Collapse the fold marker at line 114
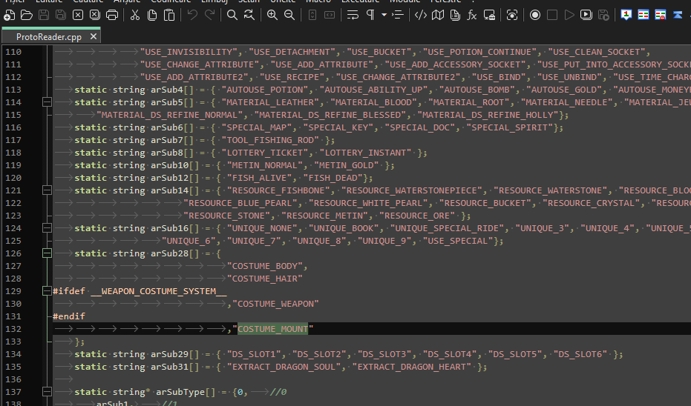 click(47, 102)
